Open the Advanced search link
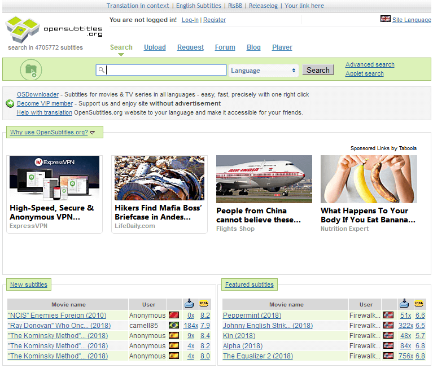The image size is (433, 368). coord(370,64)
